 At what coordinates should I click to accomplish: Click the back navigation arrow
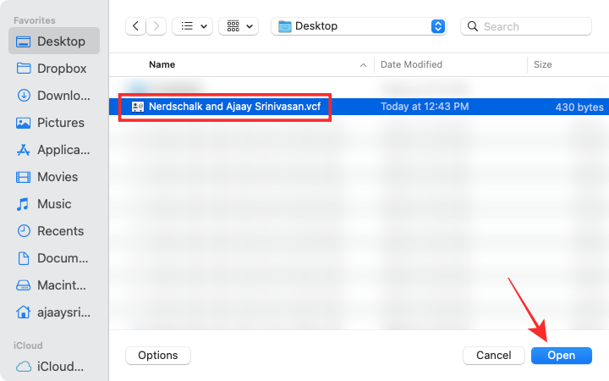[x=136, y=26]
